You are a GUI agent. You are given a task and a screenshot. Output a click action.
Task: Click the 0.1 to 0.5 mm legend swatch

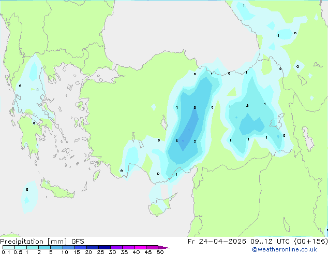[9, 247]
